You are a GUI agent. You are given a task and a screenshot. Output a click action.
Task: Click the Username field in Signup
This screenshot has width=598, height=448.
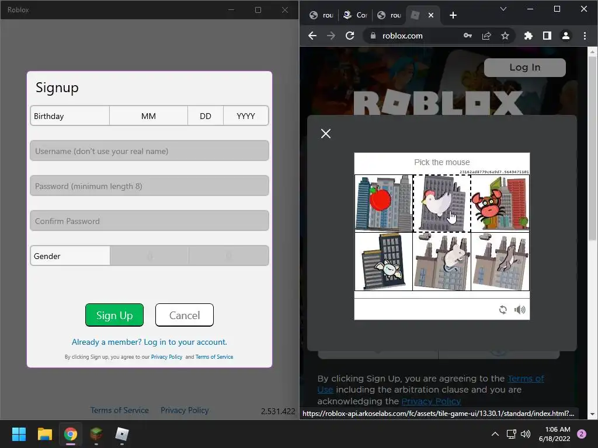[x=149, y=151]
